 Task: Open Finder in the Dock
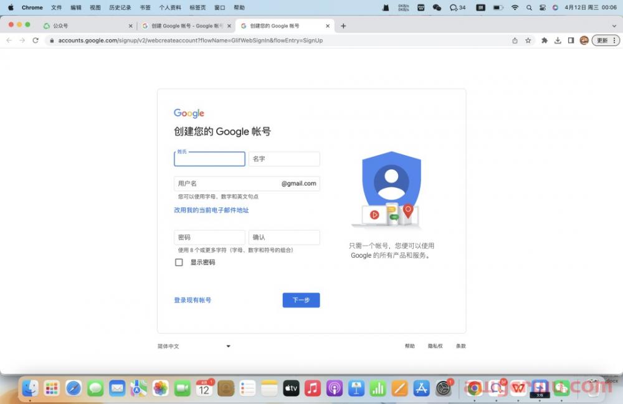[x=30, y=388]
